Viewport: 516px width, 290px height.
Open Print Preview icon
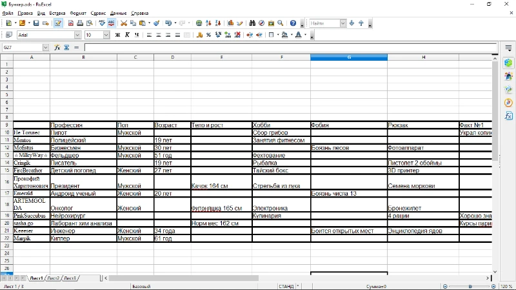click(90, 23)
